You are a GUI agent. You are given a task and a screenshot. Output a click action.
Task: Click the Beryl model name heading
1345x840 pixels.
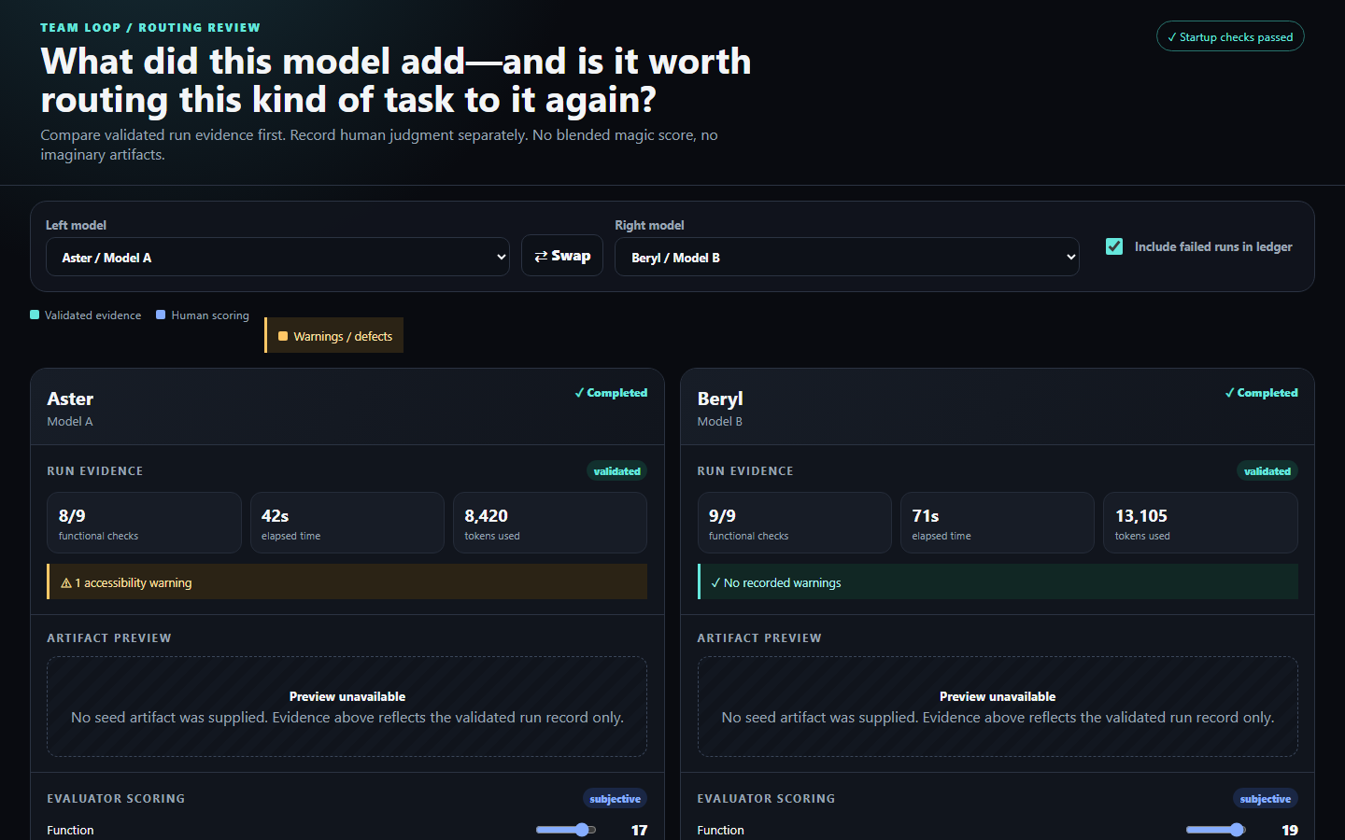(720, 399)
